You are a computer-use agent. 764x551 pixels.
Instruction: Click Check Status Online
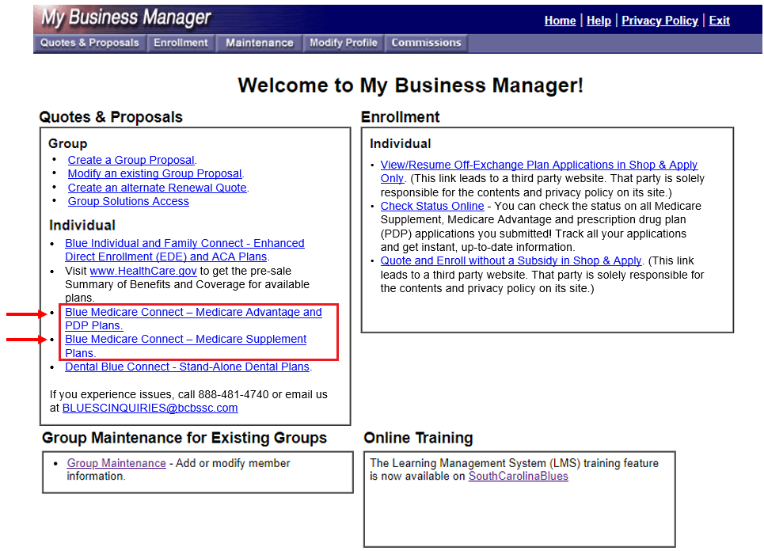pyautogui.click(x=432, y=206)
